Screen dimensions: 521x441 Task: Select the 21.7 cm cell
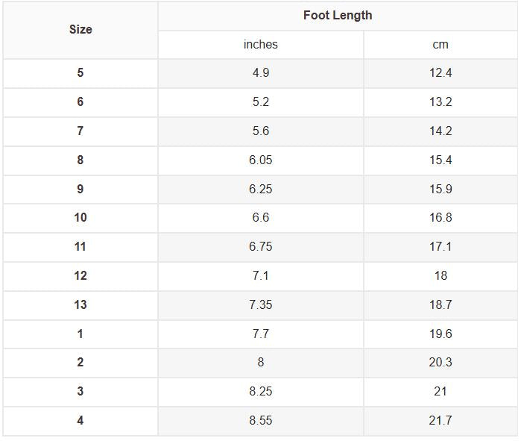pos(441,421)
